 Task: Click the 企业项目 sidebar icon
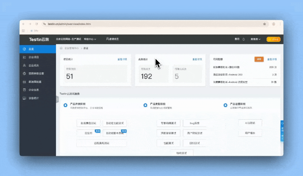(24, 57)
